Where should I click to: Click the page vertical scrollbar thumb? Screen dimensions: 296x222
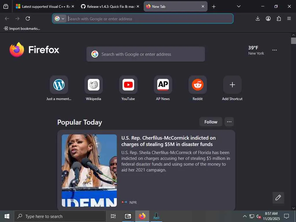pyautogui.click(x=293, y=41)
